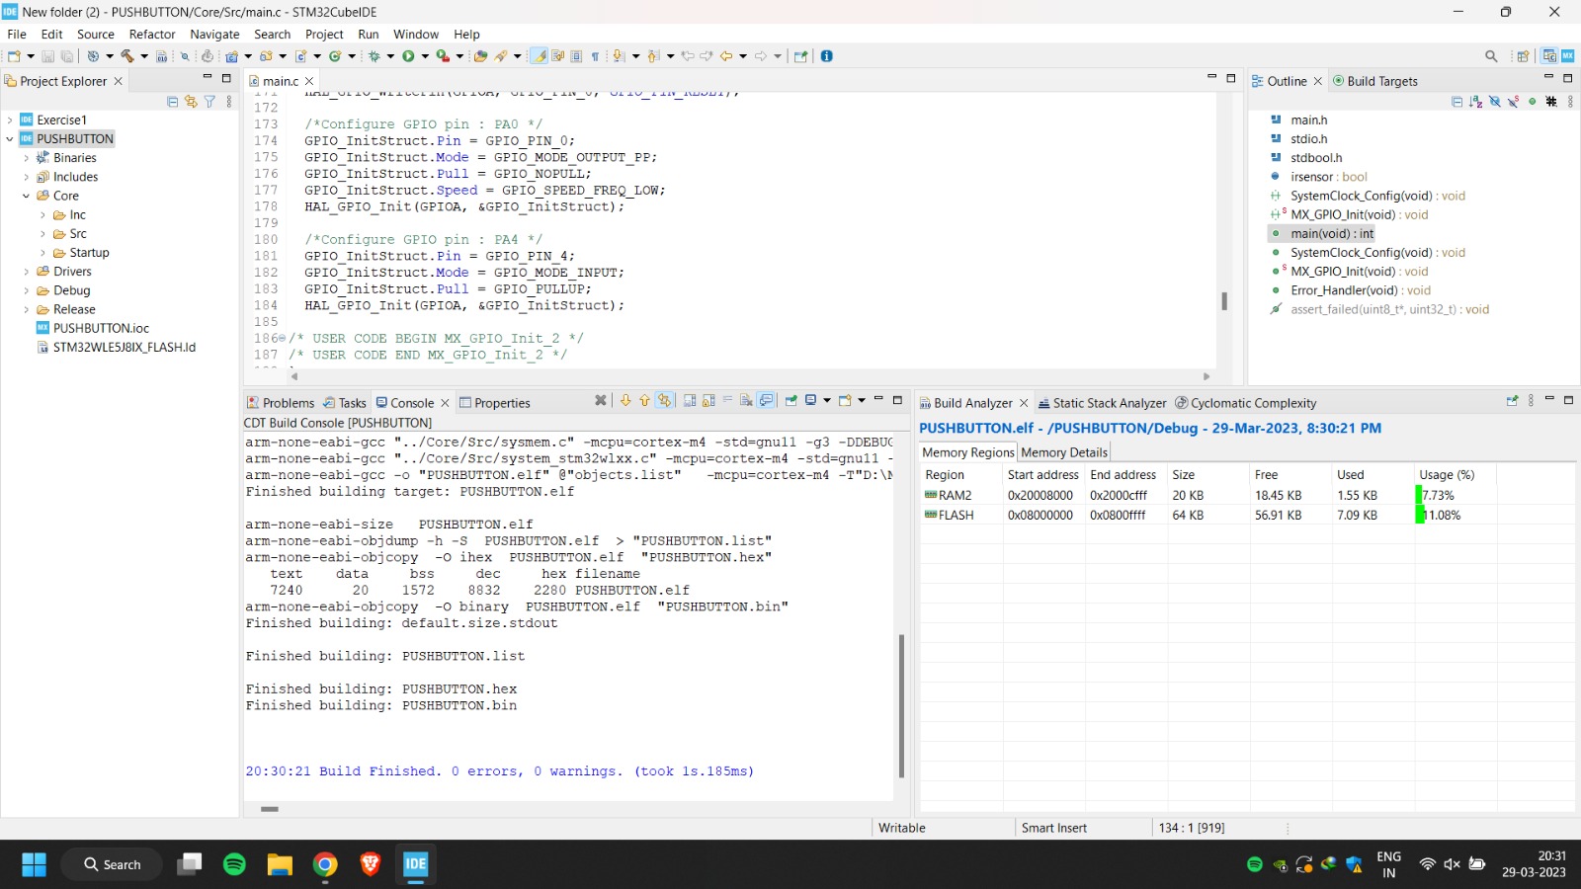
Task: Expand the Binaries folder
Action: tap(27, 158)
